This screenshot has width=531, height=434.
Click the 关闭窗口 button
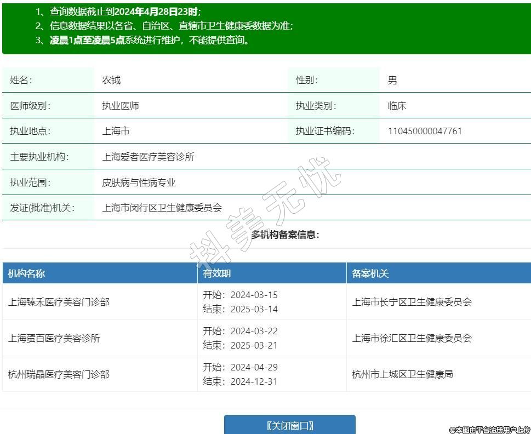click(289, 425)
